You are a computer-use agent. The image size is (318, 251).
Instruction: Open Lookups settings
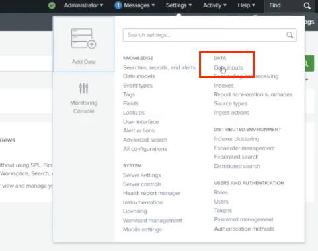click(x=134, y=113)
